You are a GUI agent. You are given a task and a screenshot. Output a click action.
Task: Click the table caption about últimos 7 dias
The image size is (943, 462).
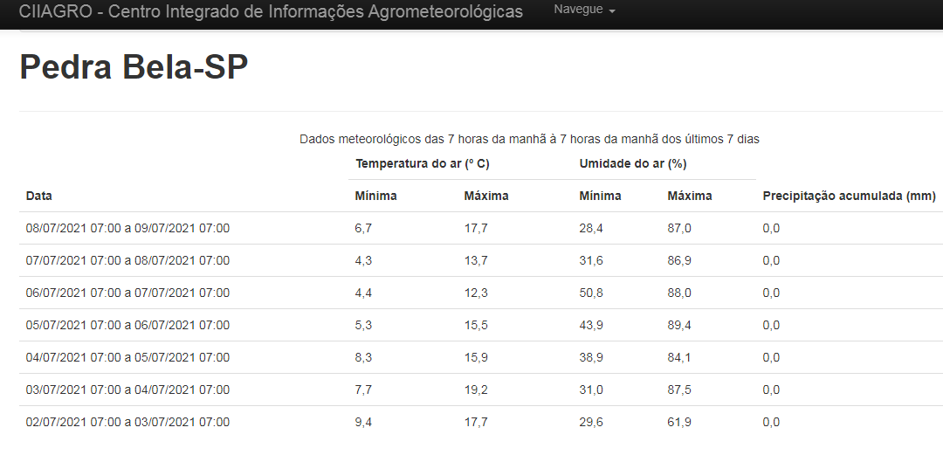(x=529, y=140)
